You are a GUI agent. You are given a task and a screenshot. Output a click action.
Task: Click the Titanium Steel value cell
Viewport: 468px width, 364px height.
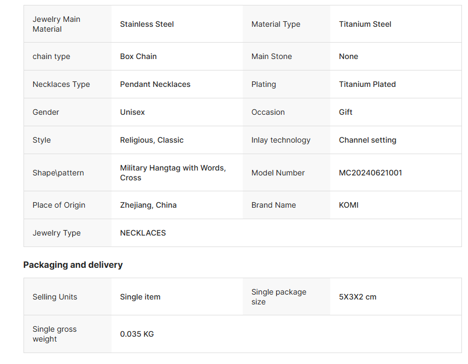point(365,24)
